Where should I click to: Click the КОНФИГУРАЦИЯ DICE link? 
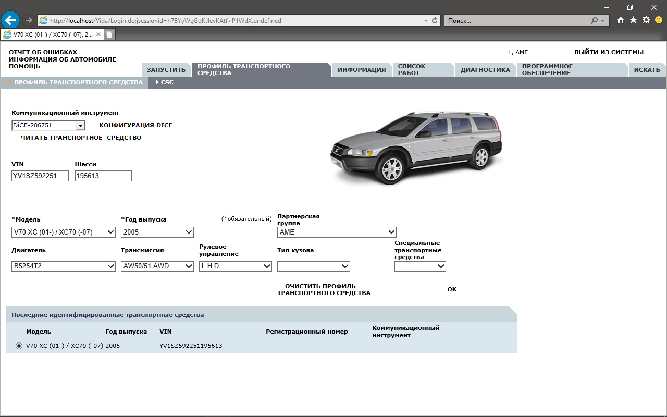click(x=135, y=125)
